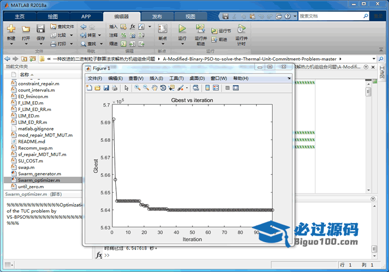Click print icon in Figure toolbar
This screenshot has height=272, width=389.
point(114,88)
